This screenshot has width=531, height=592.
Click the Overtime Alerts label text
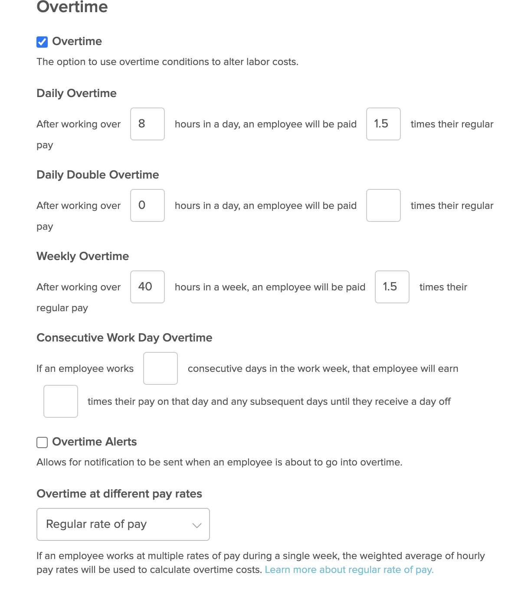(x=95, y=442)
